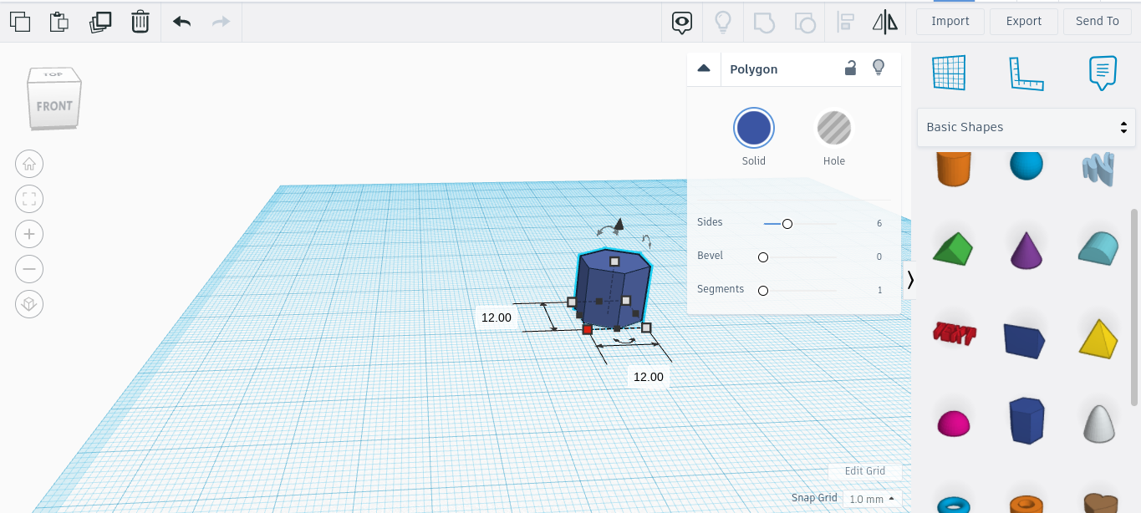This screenshot has height=513, width=1141.
Task: Duplicate the selected polygon with the Duplicate icon
Action: 100,22
